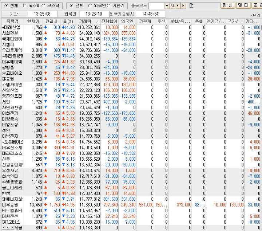Select the 우리들제약 stock row
262x231 pixels.
pos(131,50)
